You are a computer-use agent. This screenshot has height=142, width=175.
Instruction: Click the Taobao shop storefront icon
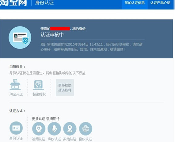tap(15, 84)
